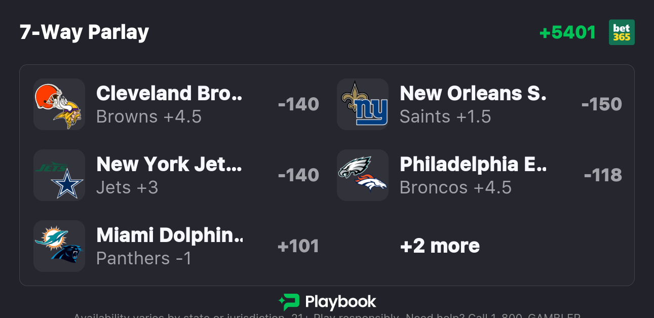Click the Saints vs Giants team logo
The width and height of the screenshot is (654, 318).
pos(363,104)
